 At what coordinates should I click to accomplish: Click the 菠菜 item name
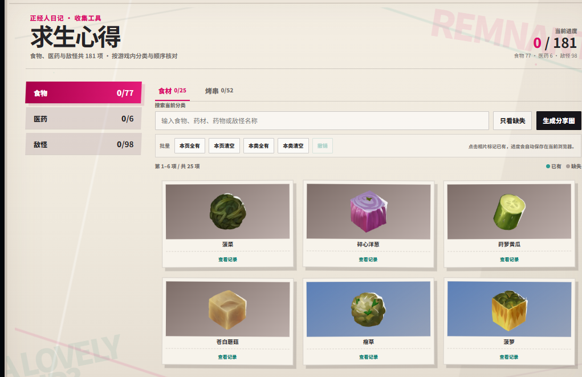pyautogui.click(x=227, y=245)
